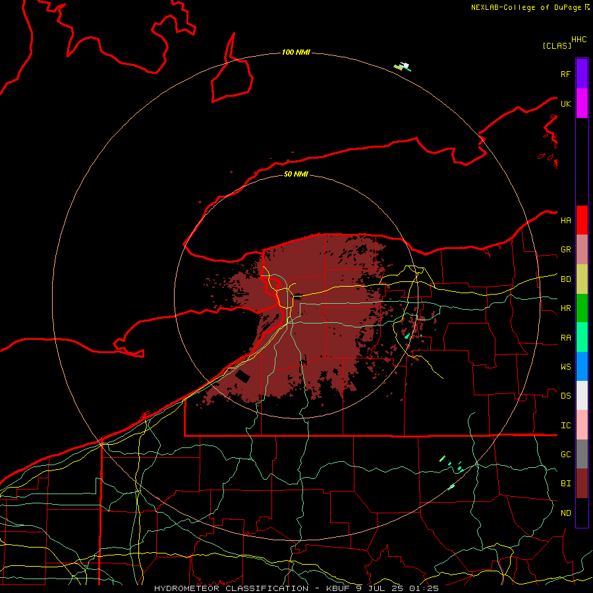
Task: Select the yellow BD legend swatch
Action: [582, 279]
